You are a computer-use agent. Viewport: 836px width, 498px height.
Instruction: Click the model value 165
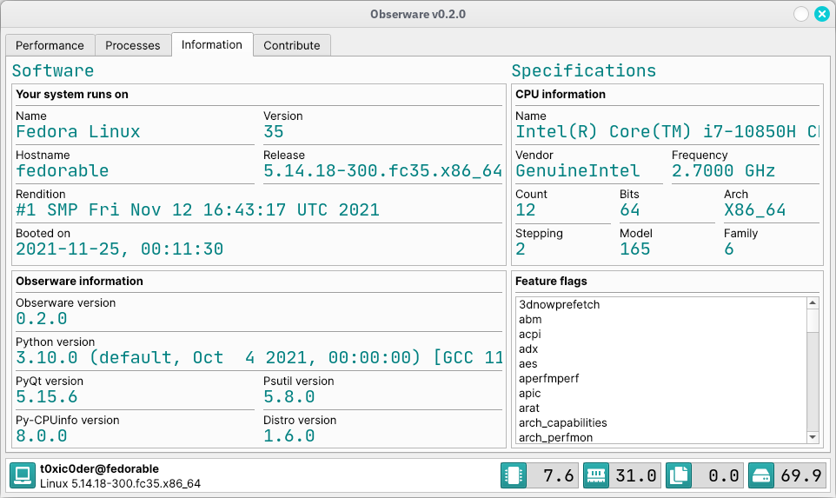coord(635,249)
